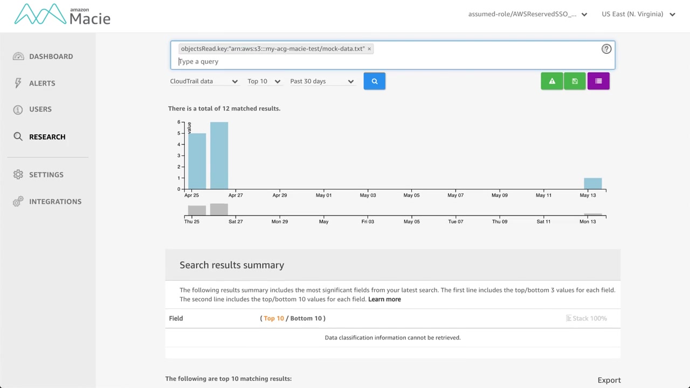The width and height of the screenshot is (690, 388).
Task: Expand the Top 10 results dropdown
Action: [264, 81]
